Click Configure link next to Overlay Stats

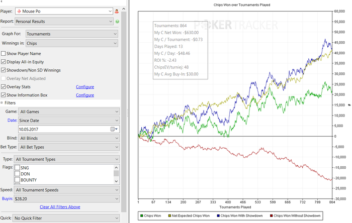(84, 87)
